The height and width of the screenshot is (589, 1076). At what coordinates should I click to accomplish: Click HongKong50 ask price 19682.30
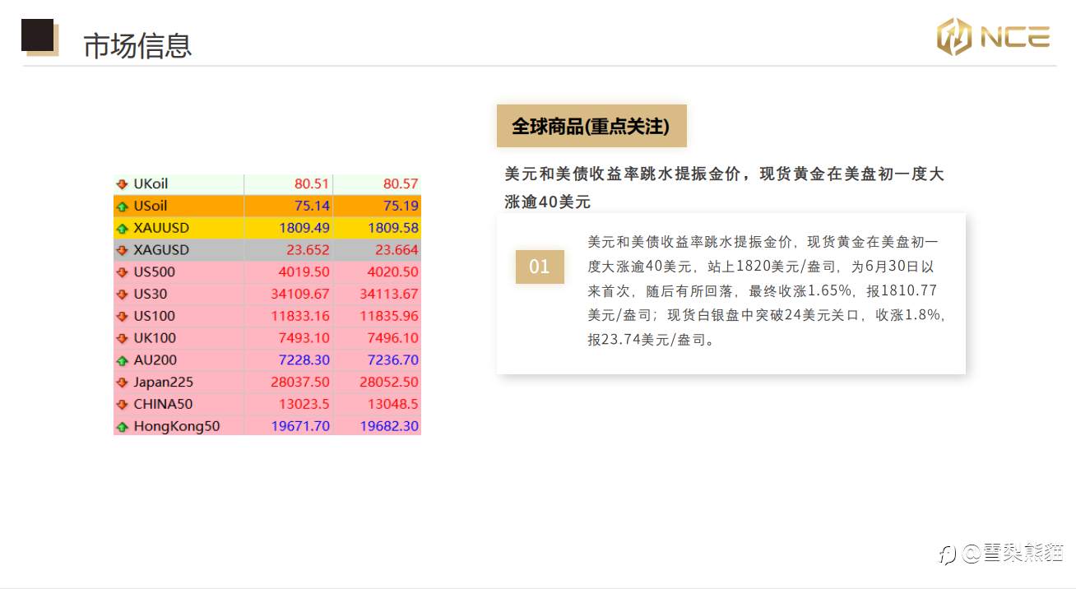tap(389, 427)
